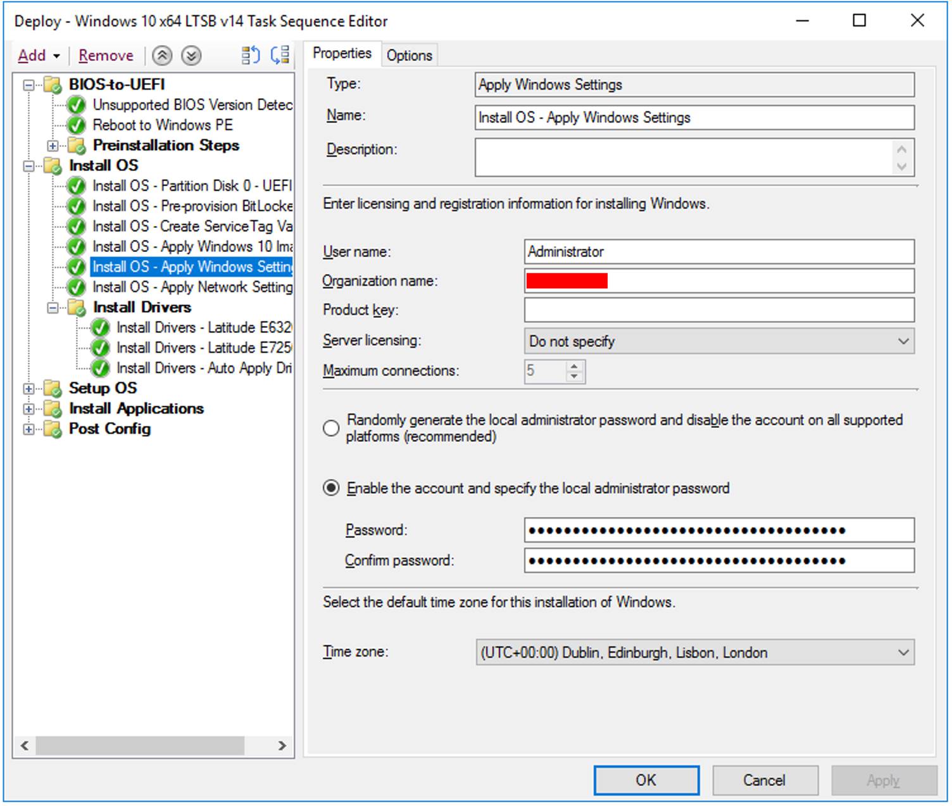Expand the Install Applications group
952x806 pixels.
(x=28, y=408)
